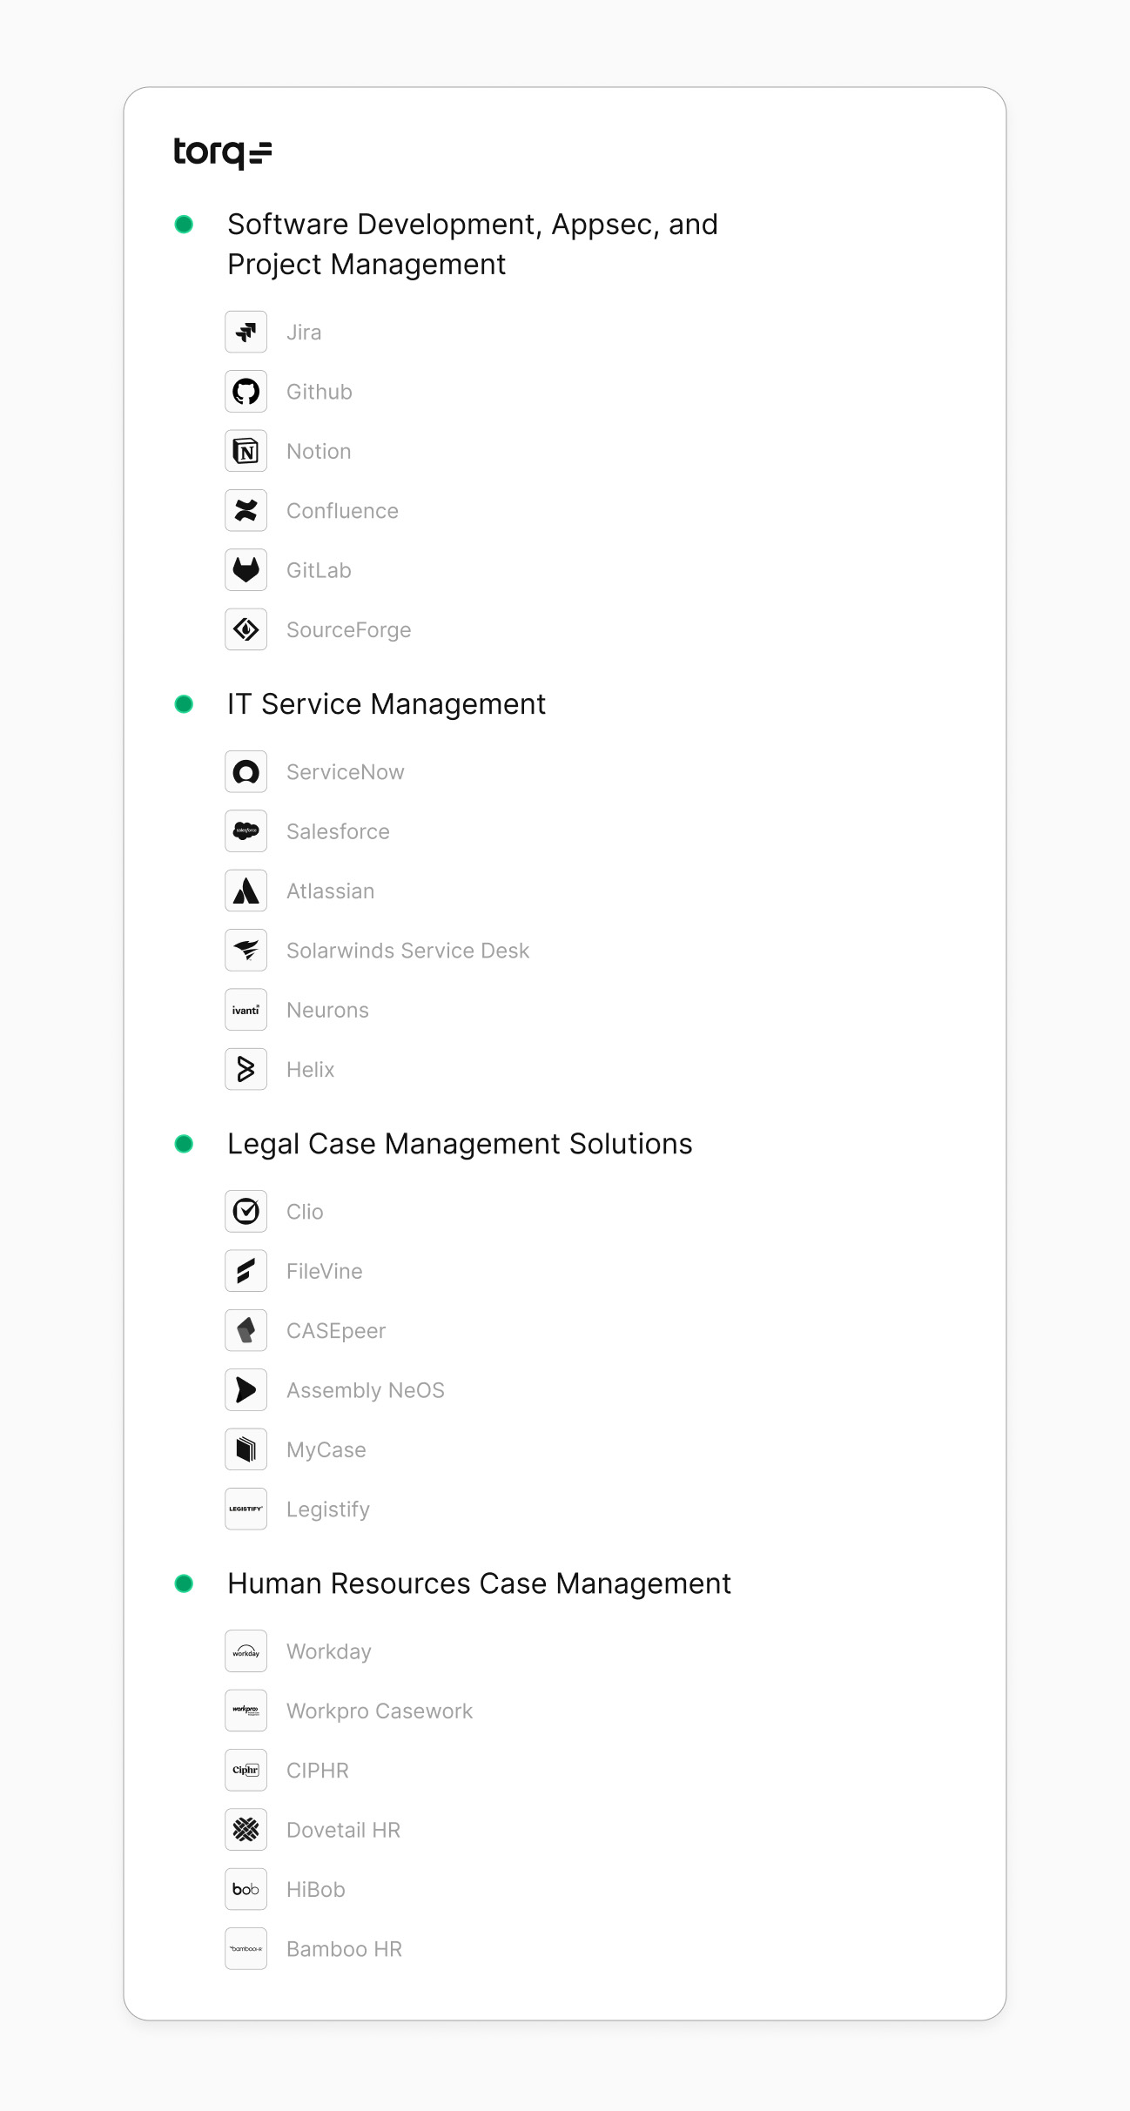
Task: Select the Solarwinds Service Desk label
Action: tap(407, 951)
